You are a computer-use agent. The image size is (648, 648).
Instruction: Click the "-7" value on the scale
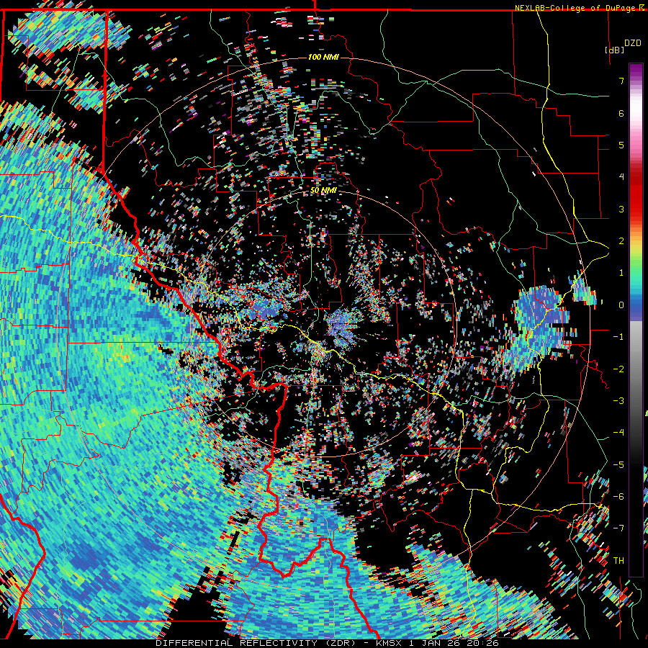pos(618,528)
